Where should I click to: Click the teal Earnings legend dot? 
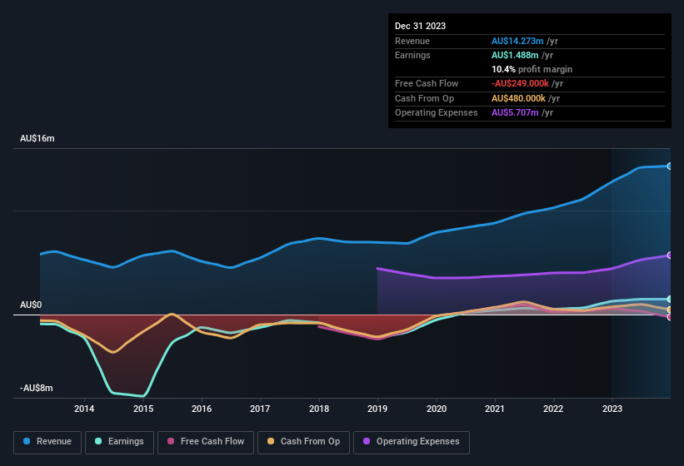(99, 442)
